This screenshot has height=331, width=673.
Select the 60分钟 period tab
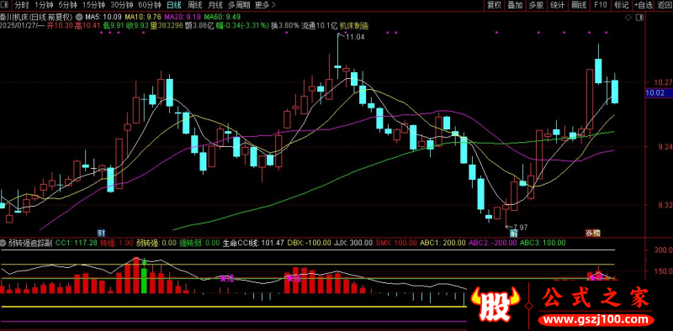151,6
